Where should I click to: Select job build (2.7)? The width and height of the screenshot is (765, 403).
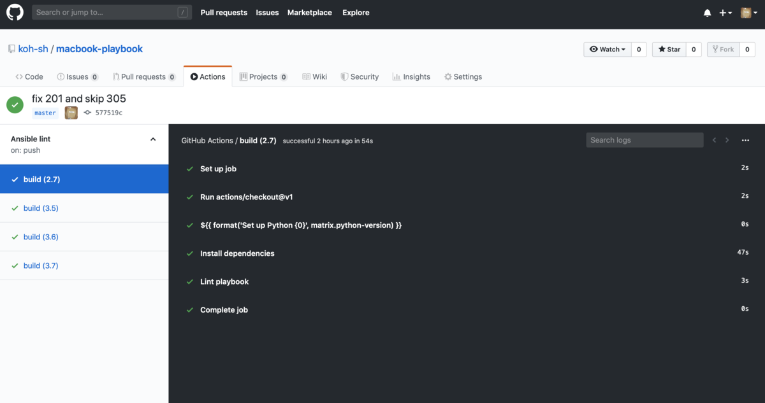point(84,180)
